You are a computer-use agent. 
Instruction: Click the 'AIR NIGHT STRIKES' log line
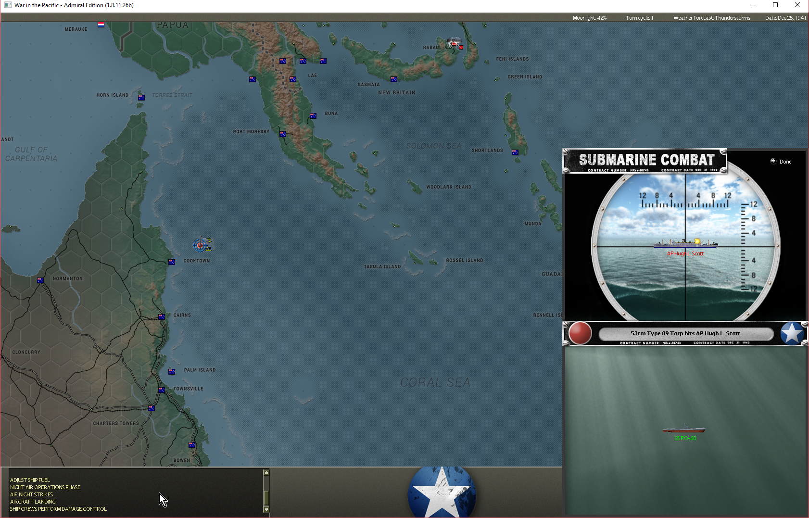point(31,494)
